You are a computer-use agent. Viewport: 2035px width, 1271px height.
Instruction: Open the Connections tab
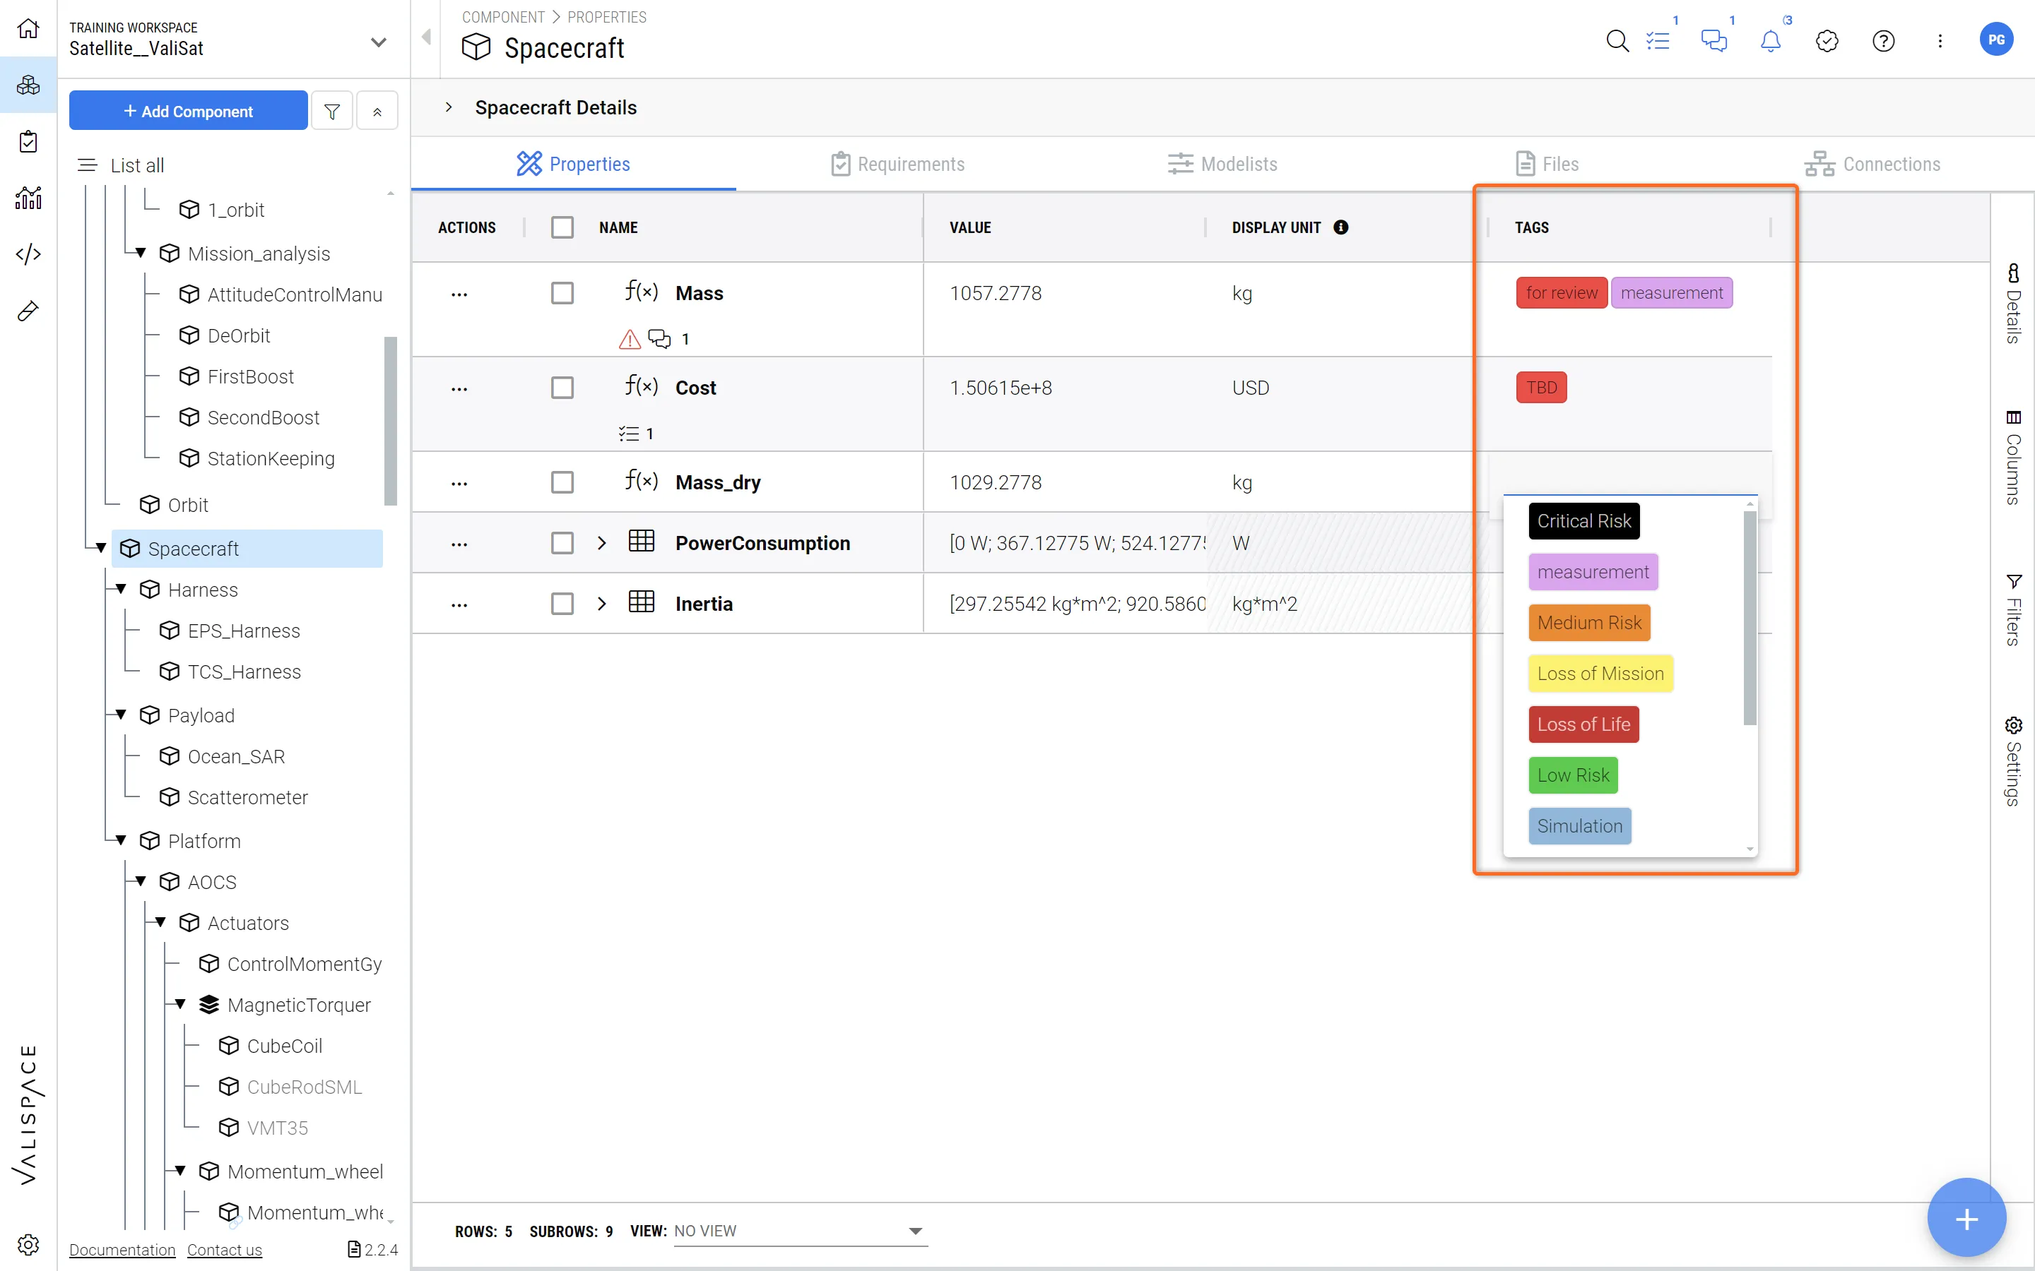tap(1872, 164)
